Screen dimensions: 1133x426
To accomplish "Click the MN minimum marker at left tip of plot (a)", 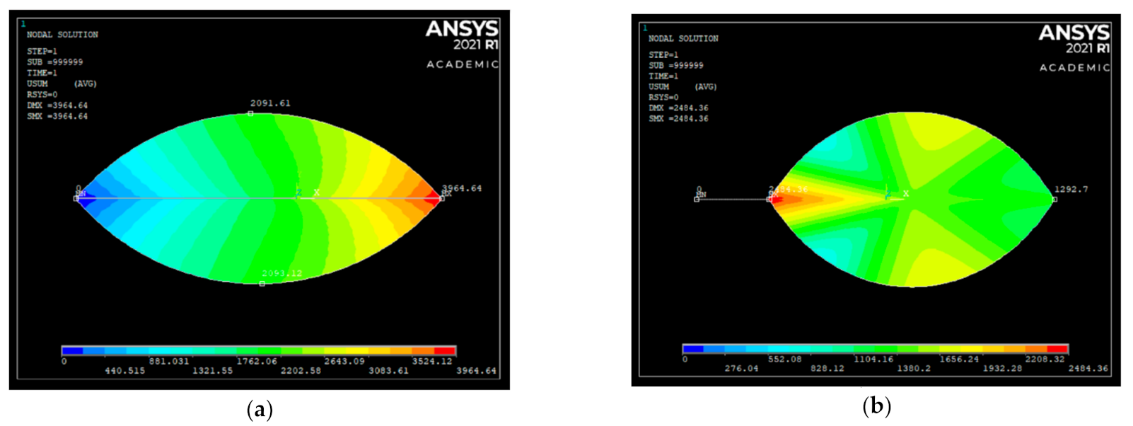I will point(79,195).
